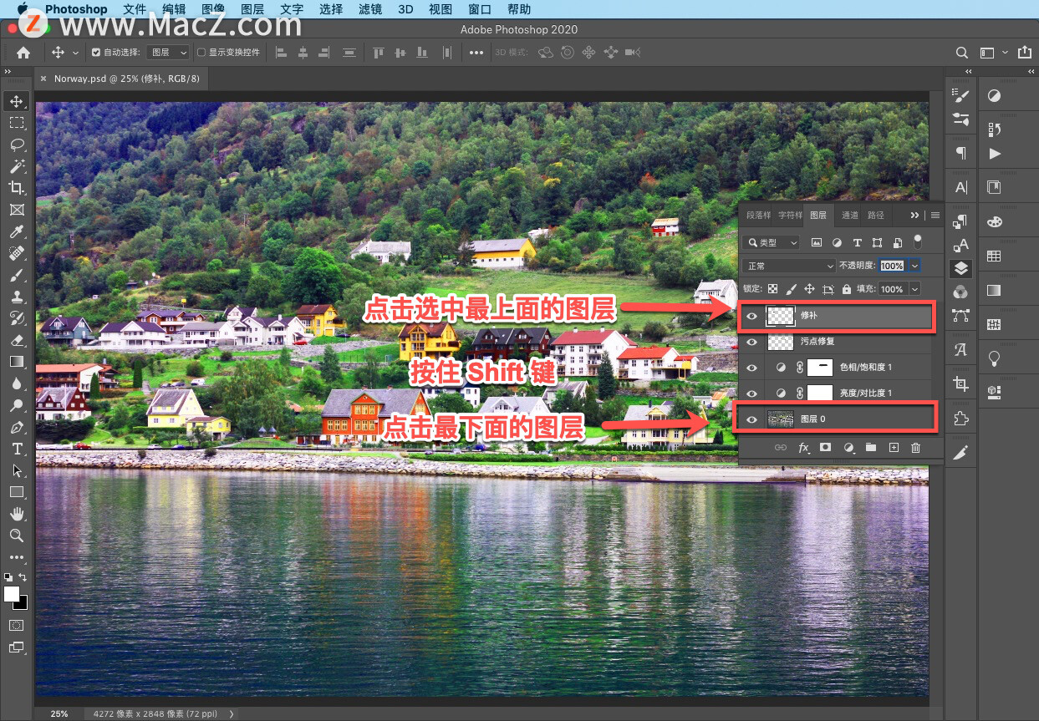Select the Magic Wand tool
The image size is (1039, 721).
[x=17, y=166]
